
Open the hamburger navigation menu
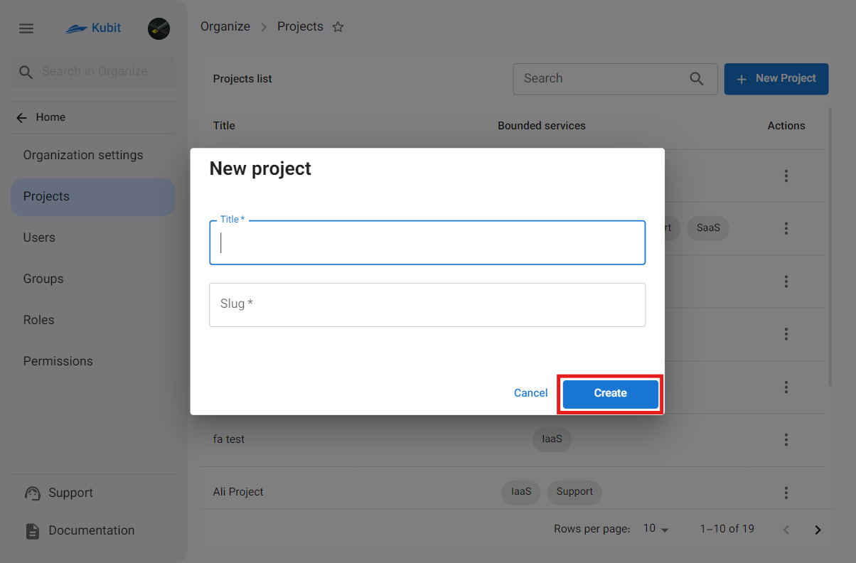click(26, 28)
